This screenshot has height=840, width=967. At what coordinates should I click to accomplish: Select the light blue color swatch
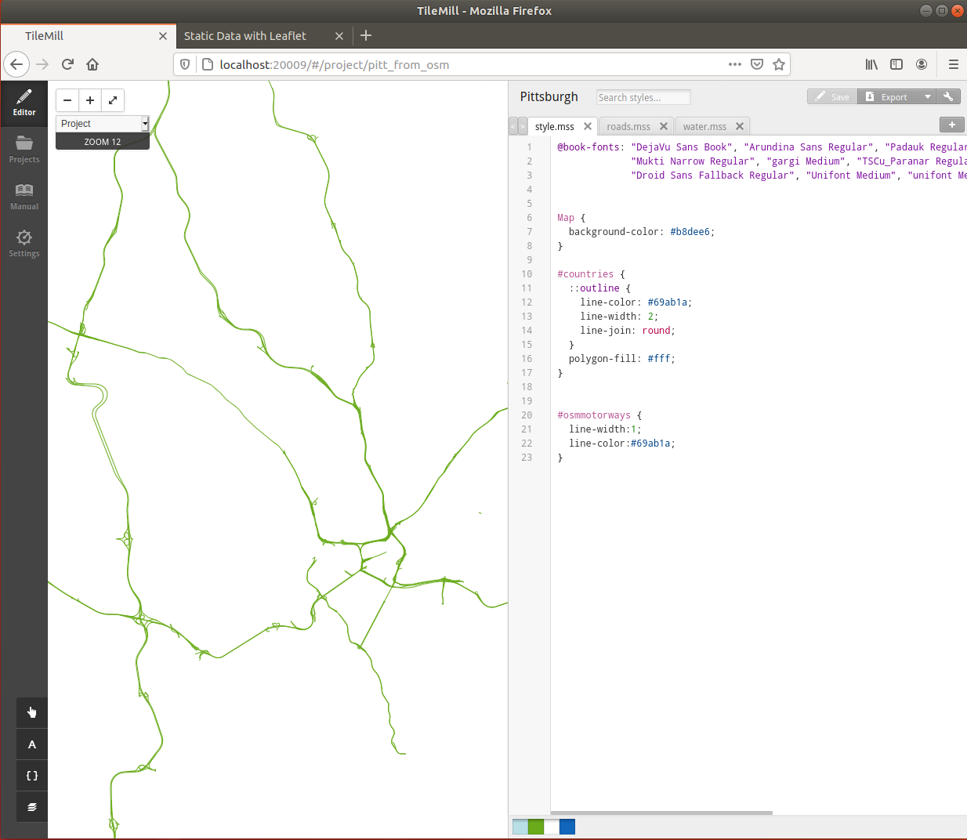pyautogui.click(x=520, y=827)
